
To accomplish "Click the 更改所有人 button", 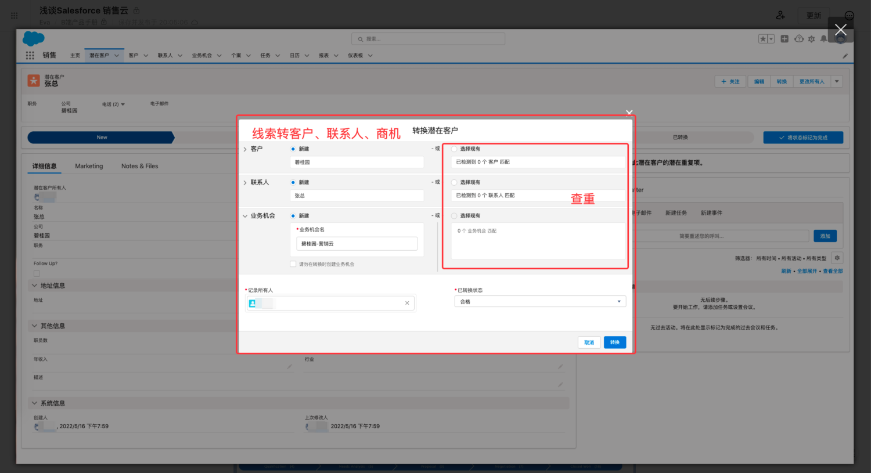I will coord(812,81).
